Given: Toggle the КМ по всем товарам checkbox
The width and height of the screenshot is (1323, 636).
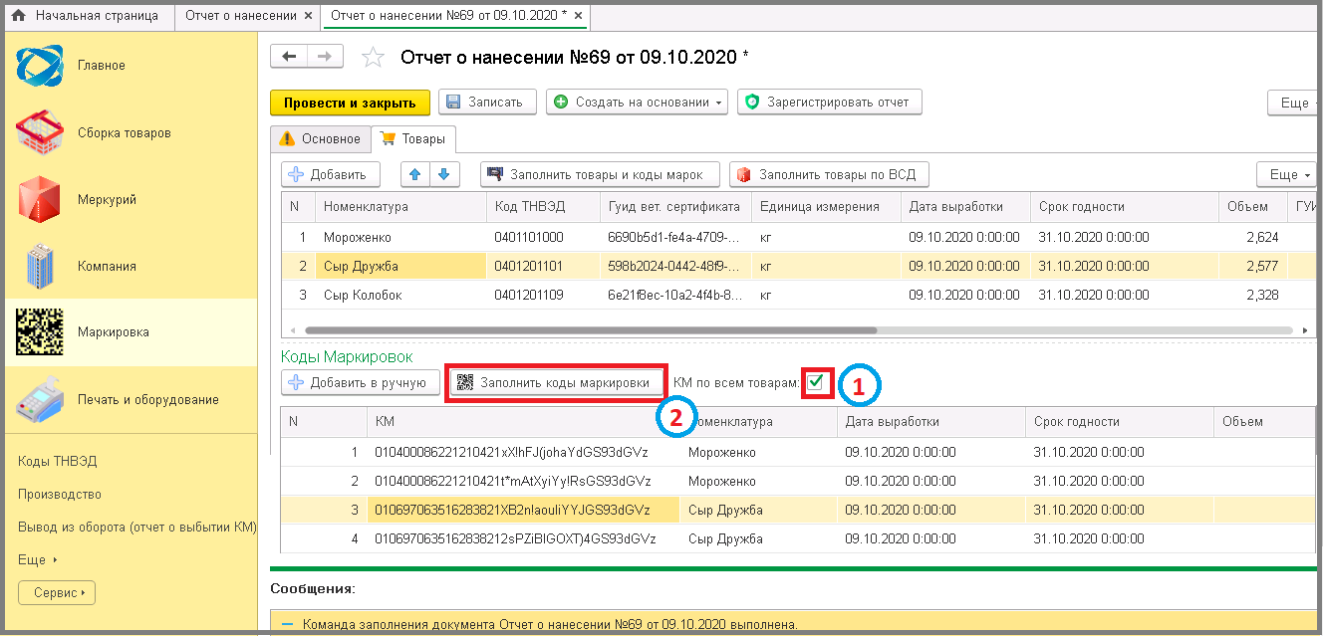Looking at the screenshot, I should (816, 382).
